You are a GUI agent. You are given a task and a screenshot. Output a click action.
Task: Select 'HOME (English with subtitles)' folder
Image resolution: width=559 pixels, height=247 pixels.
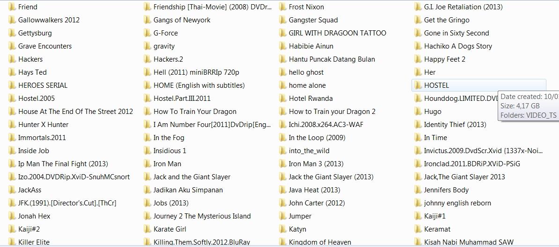point(199,85)
